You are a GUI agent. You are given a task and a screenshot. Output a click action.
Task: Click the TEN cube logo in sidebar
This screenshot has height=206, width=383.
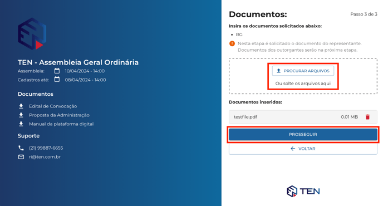[x=32, y=34]
